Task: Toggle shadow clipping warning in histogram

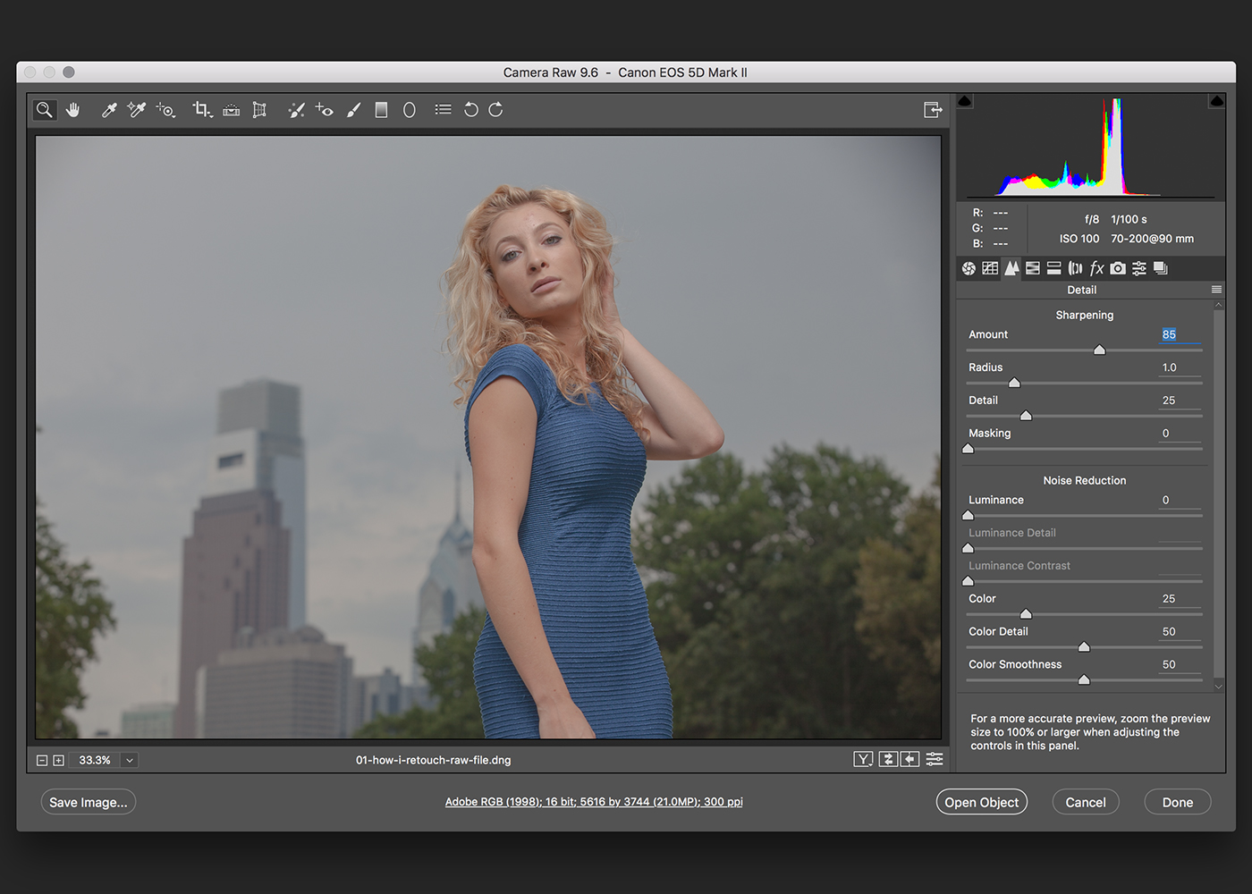Action: (965, 101)
